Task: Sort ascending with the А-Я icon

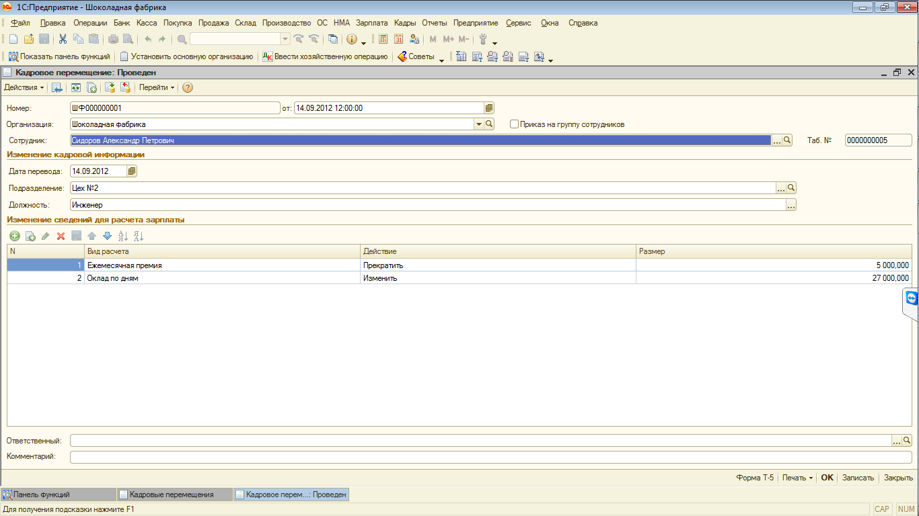Action: tap(123, 236)
